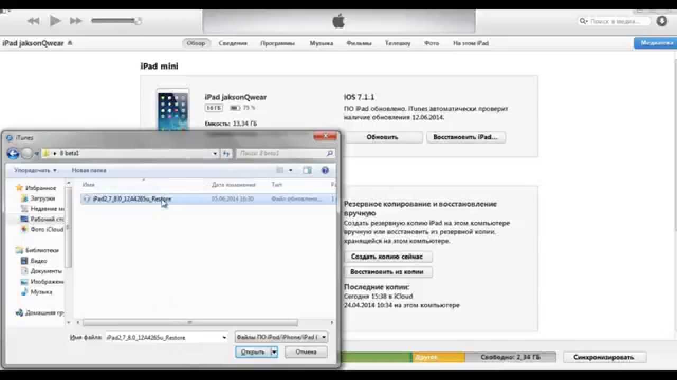Image resolution: width=677 pixels, height=380 pixels.
Task: Click the 8 beta1 folder in address bar
Action: [x=69, y=154]
